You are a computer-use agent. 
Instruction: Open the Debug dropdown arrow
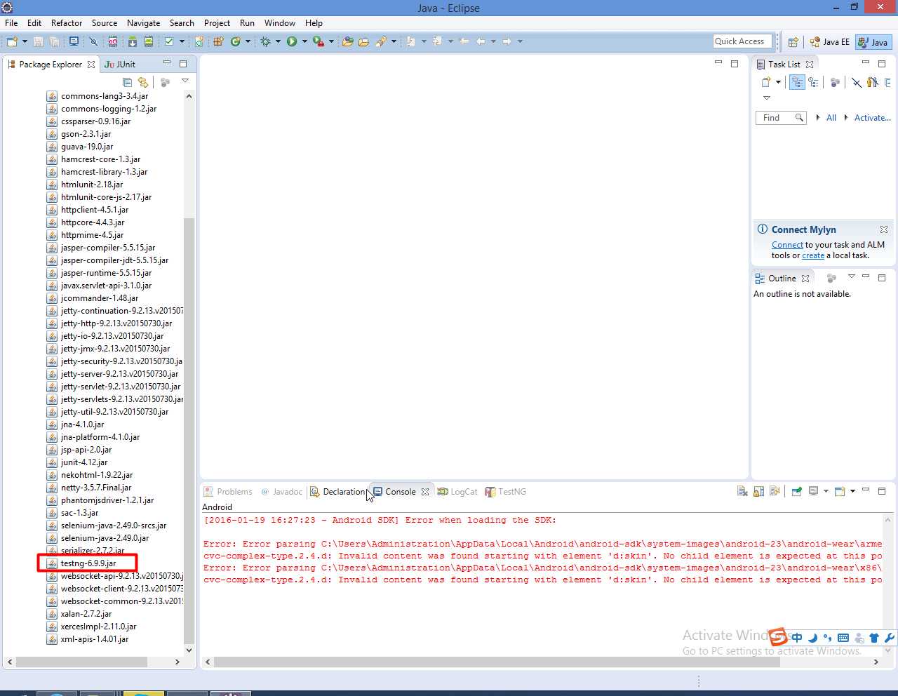(x=278, y=41)
